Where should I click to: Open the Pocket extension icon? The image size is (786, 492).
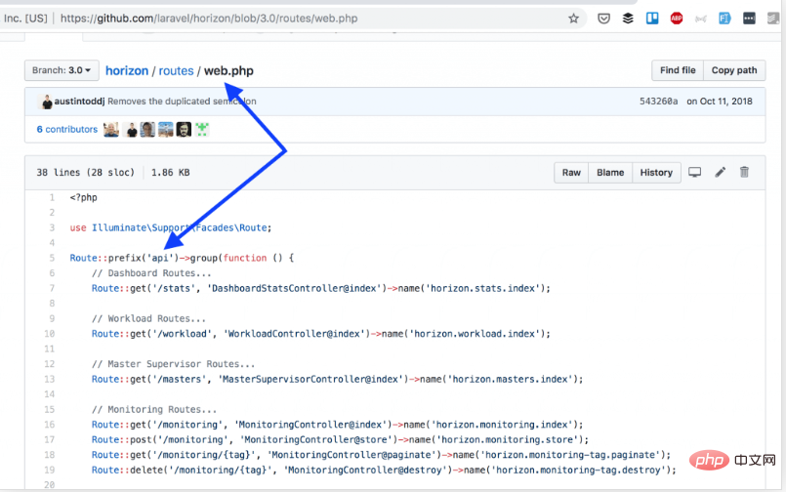point(603,19)
